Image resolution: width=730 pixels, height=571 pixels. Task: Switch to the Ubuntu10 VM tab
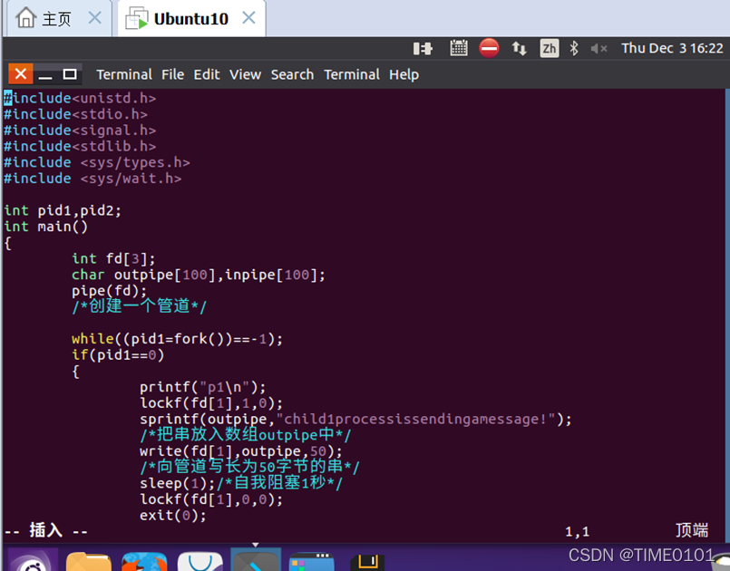point(190,19)
